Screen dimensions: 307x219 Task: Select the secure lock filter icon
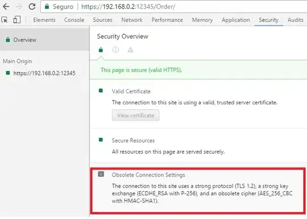pos(101,50)
